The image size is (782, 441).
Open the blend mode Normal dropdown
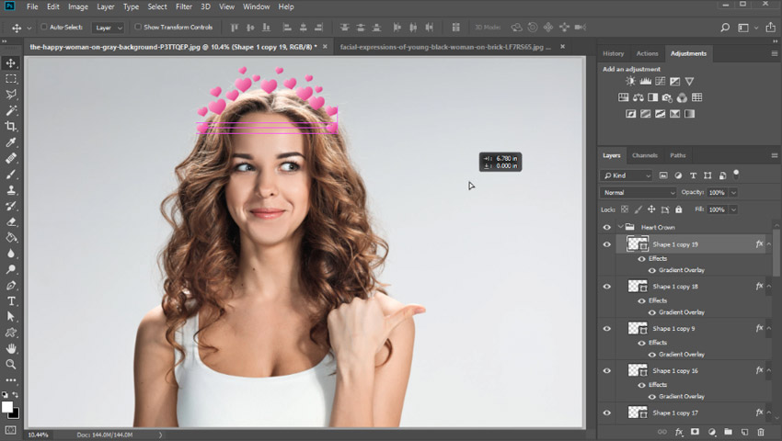[x=638, y=192]
